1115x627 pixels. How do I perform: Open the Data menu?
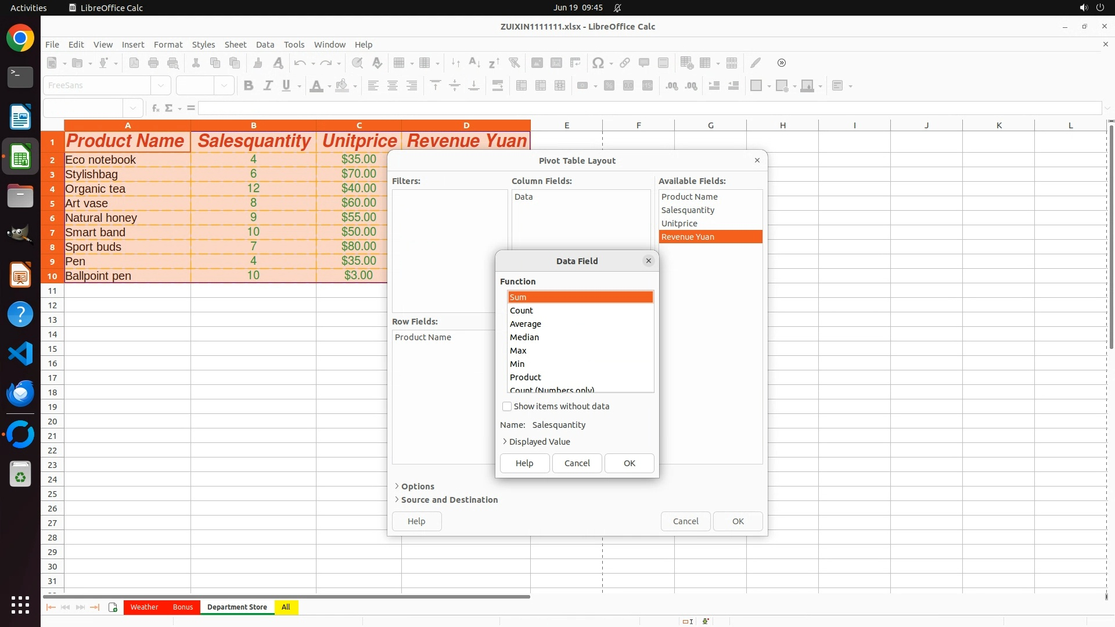click(x=265, y=45)
